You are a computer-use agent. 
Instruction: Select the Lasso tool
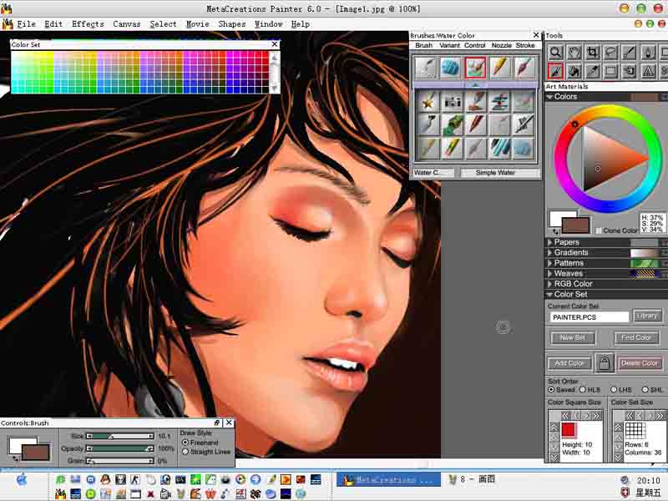click(x=611, y=53)
